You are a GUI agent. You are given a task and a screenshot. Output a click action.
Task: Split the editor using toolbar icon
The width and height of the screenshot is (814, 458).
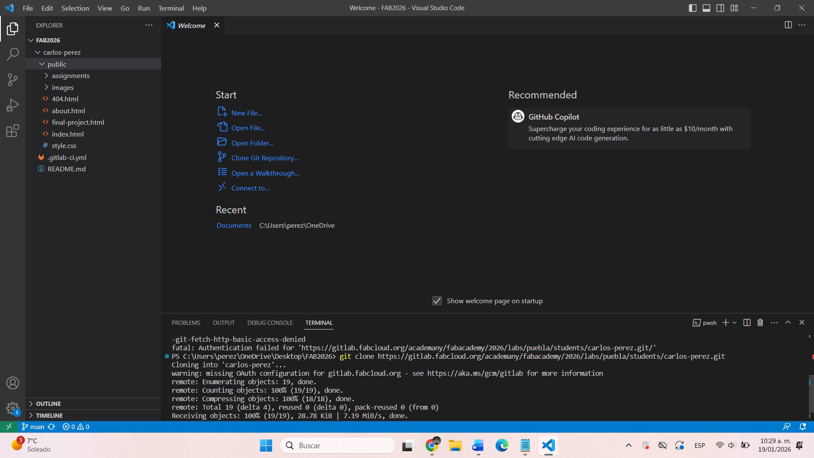click(x=788, y=25)
